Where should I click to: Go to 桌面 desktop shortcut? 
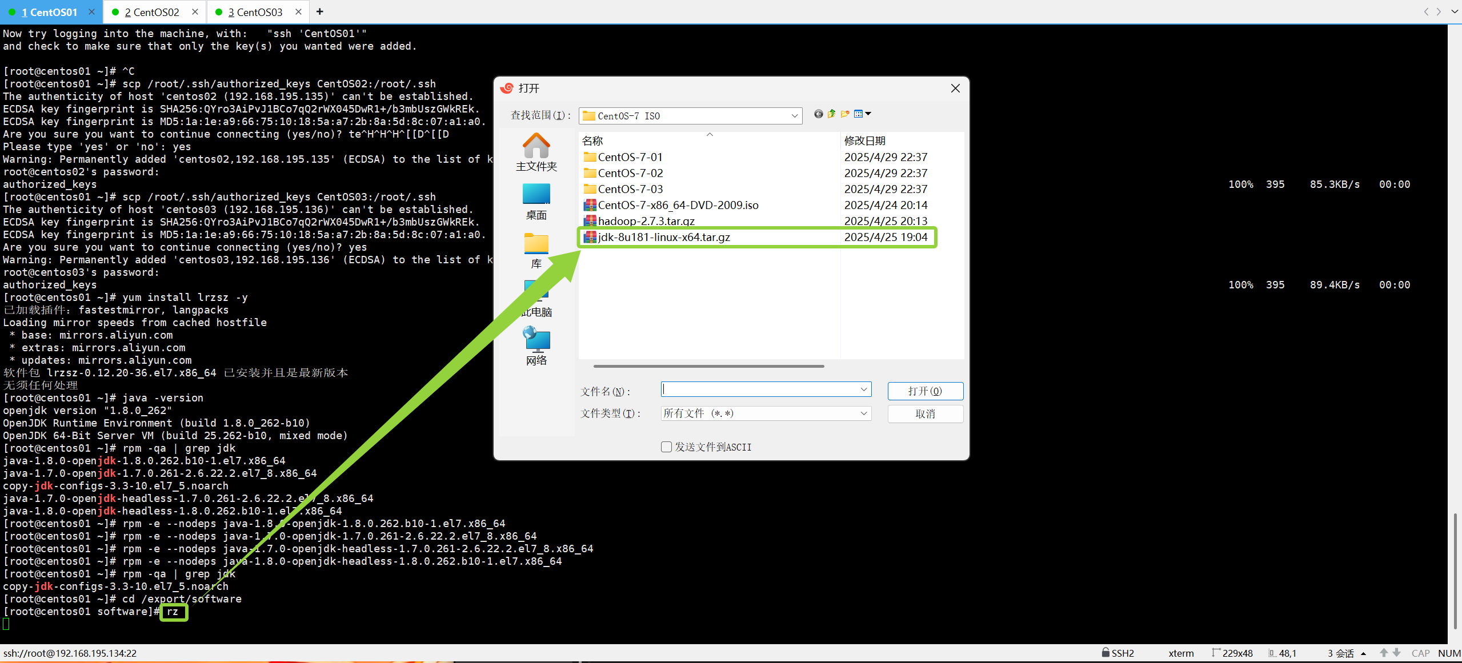536,201
